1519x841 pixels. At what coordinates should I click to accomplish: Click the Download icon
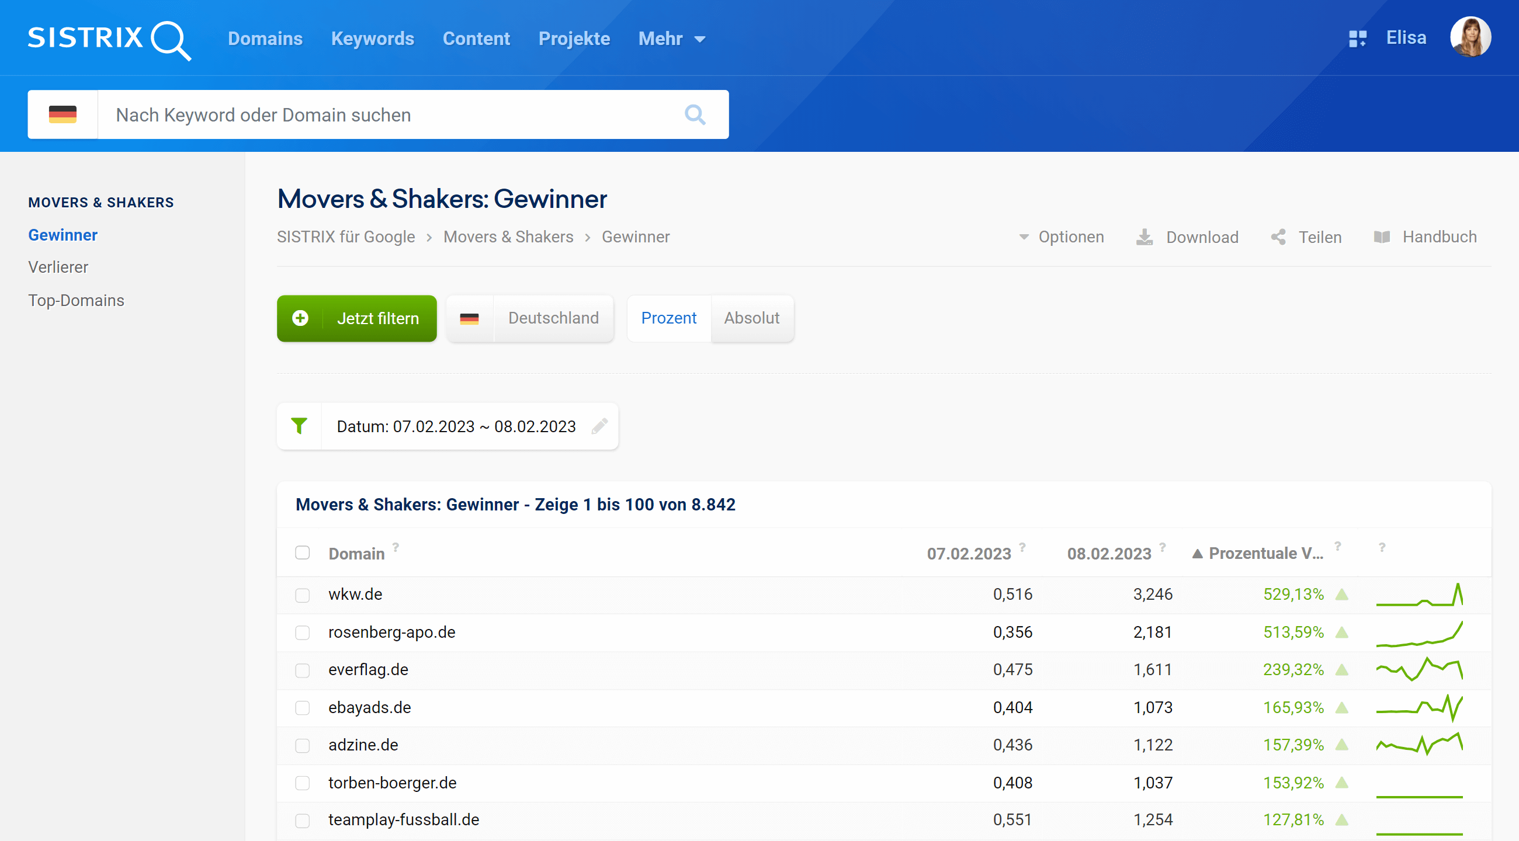coord(1143,237)
